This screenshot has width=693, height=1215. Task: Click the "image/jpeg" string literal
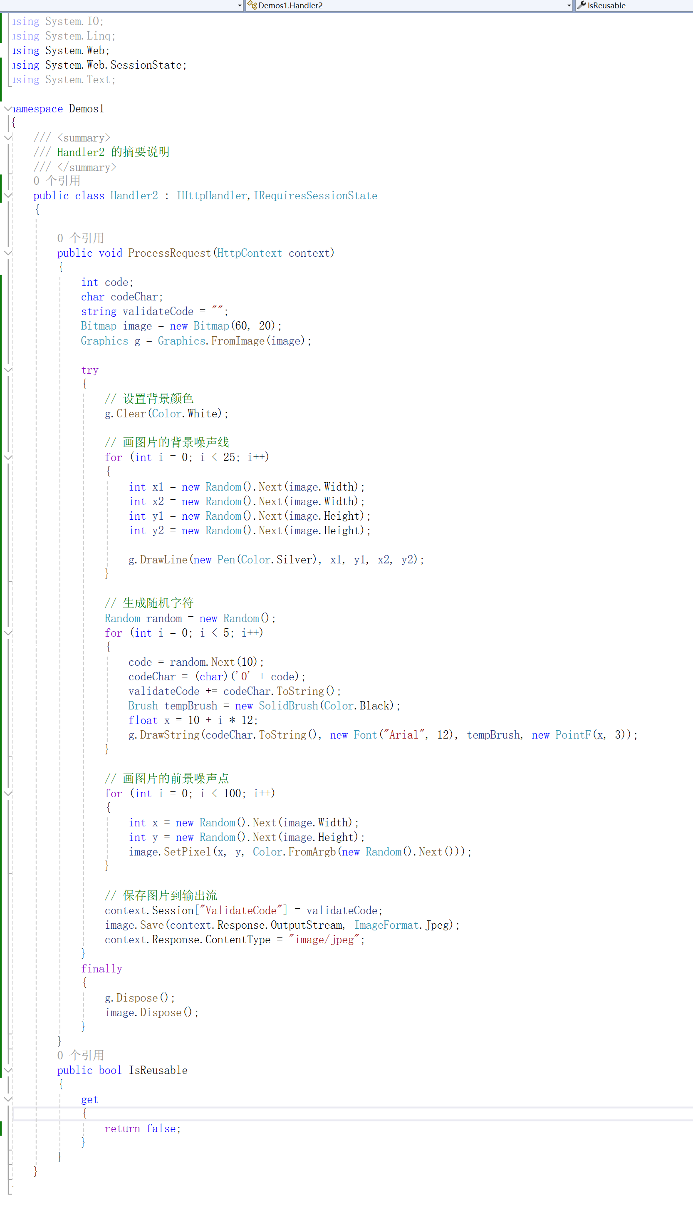click(x=324, y=940)
